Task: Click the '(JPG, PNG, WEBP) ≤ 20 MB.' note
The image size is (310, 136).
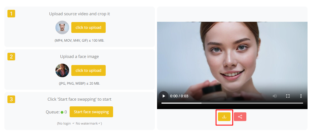Action: pos(79,84)
